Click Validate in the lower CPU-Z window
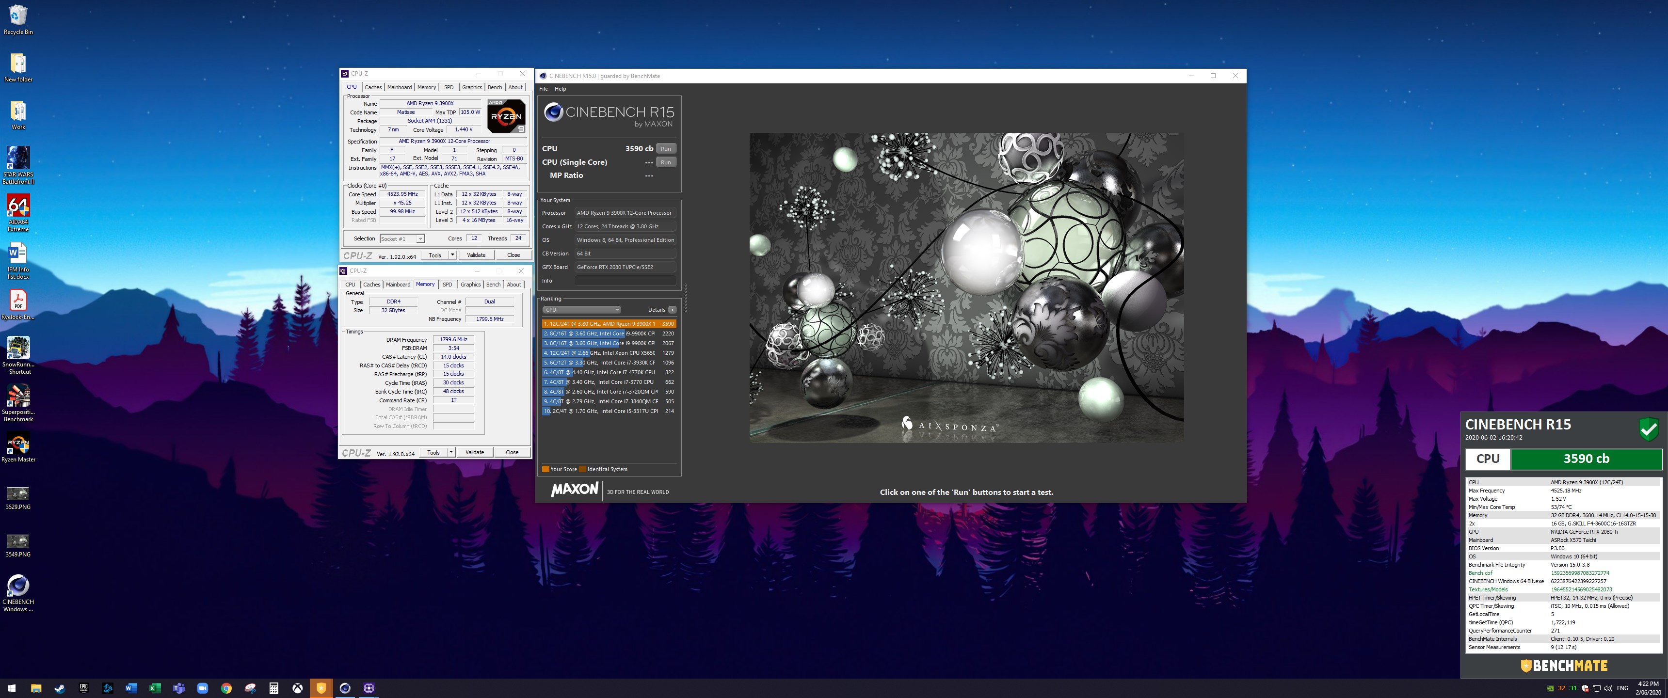1668x698 pixels. click(x=475, y=452)
